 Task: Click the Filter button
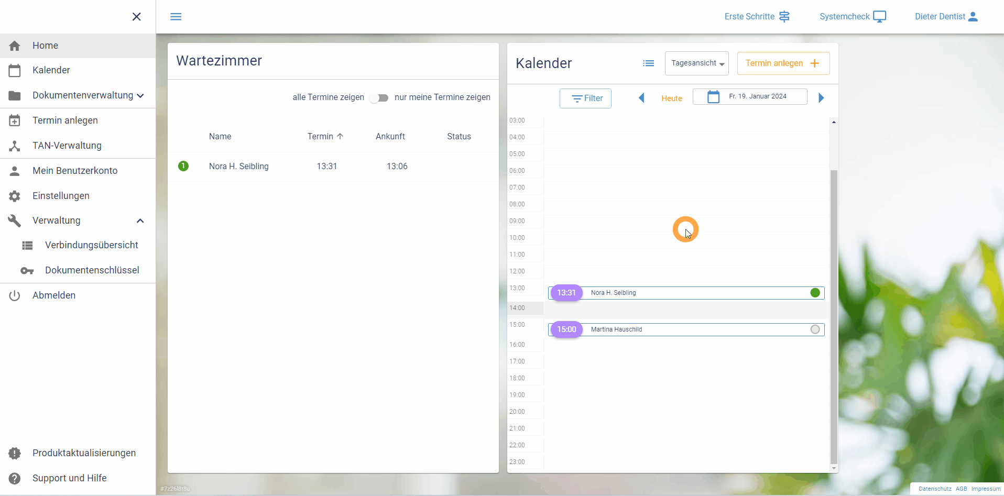tap(585, 98)
